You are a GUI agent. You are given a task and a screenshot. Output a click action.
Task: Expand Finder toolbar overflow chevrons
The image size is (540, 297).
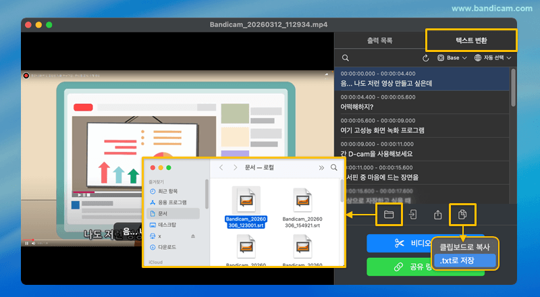(x=321, y=168)
